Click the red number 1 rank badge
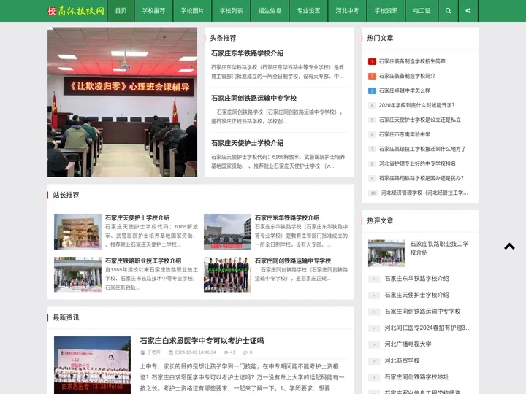The height and width of the screenshot is (394, 526). (x=372, y=61)
